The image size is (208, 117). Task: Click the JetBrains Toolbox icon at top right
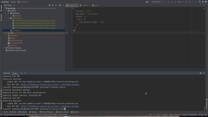(x=206, y=2)
